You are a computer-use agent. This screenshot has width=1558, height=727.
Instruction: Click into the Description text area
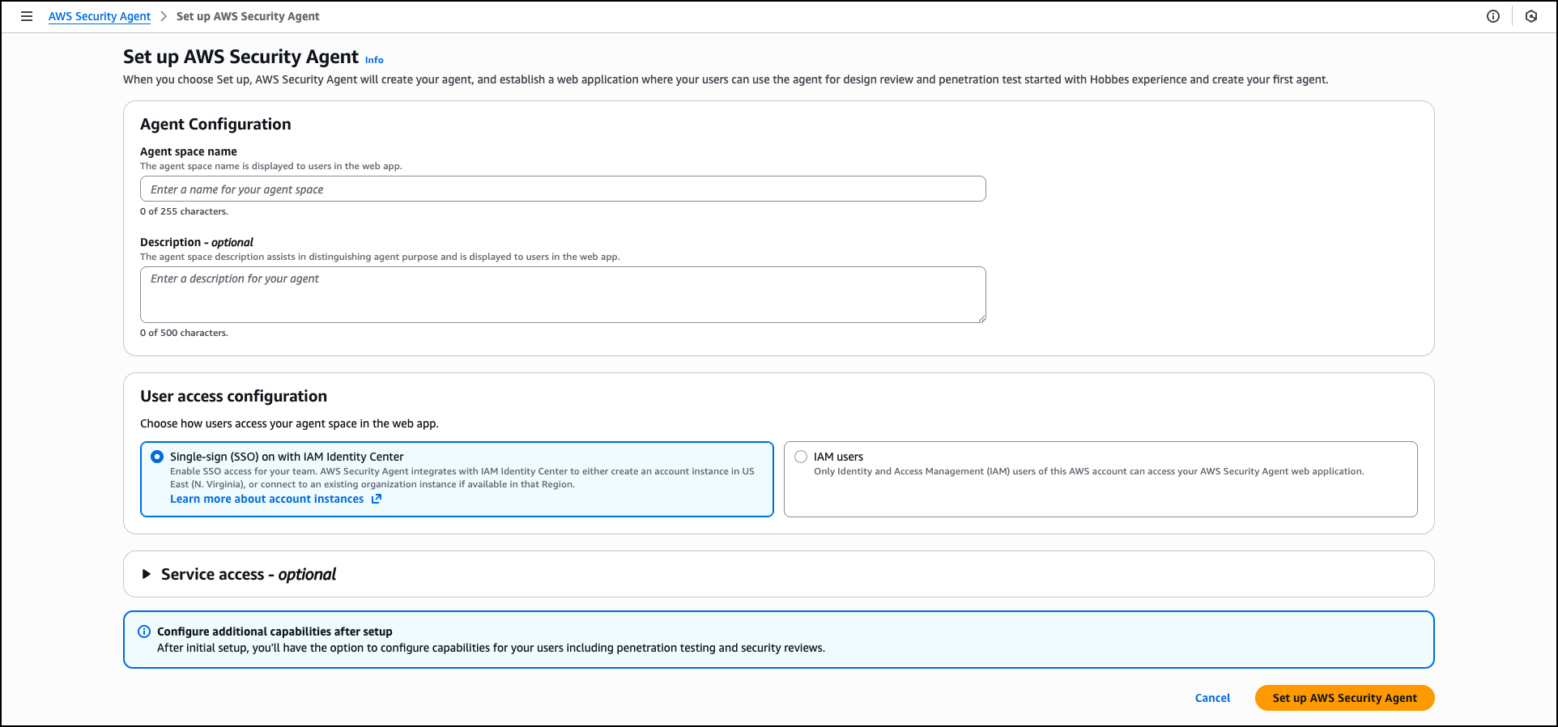pyautogui.click(x=563, y=295)
